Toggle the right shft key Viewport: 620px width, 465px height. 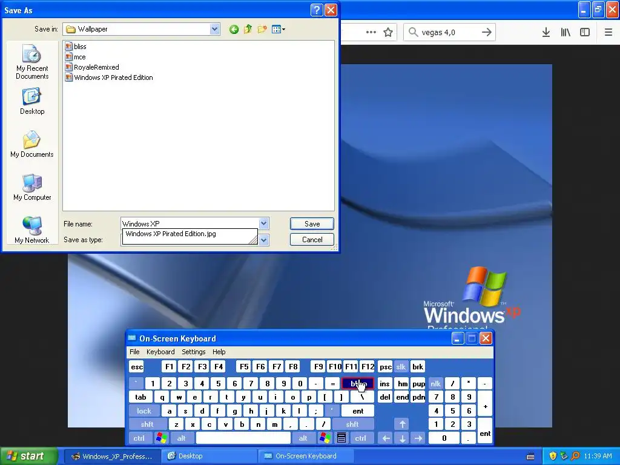pyautogui.click(x=352, y=424)
